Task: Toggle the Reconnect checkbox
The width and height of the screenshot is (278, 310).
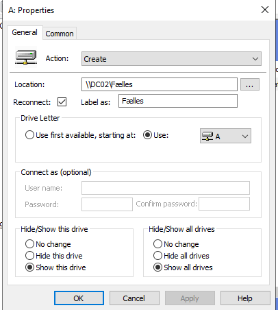Action: [x=62, y=102]
